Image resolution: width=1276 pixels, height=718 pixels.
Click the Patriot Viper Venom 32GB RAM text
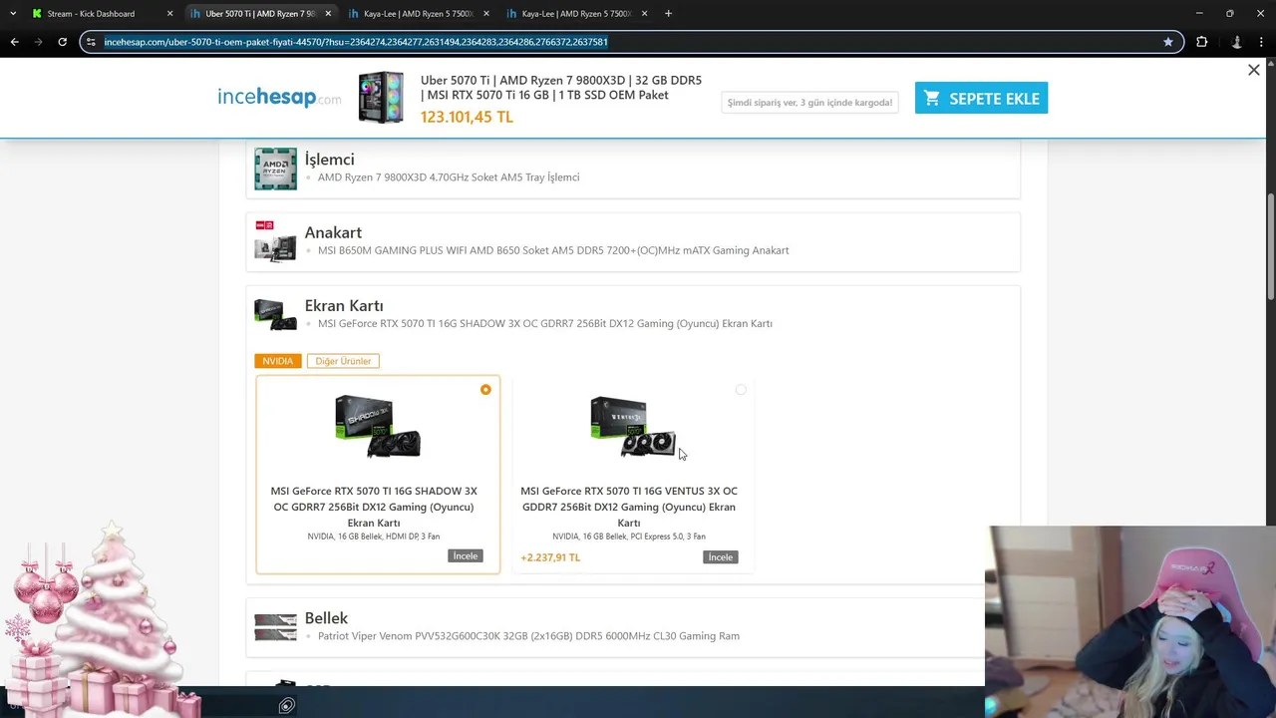[528, 636]
